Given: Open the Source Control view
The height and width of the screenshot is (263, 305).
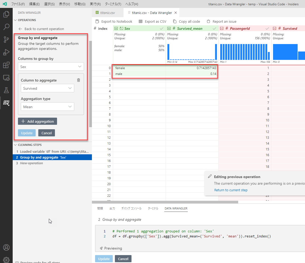Looking at the screenshot, I should (6, 39).
